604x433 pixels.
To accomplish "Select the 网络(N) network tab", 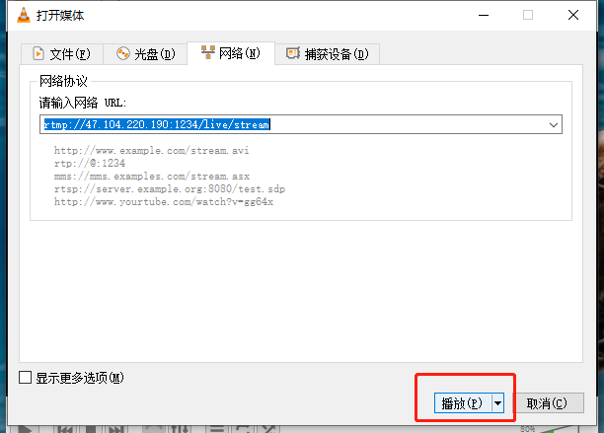I will pyautogui.click(x=231, y=53).
